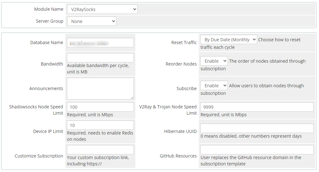Click the Server Group label
The width and height of the screenshot is (319, 172).
pos(50,21)
